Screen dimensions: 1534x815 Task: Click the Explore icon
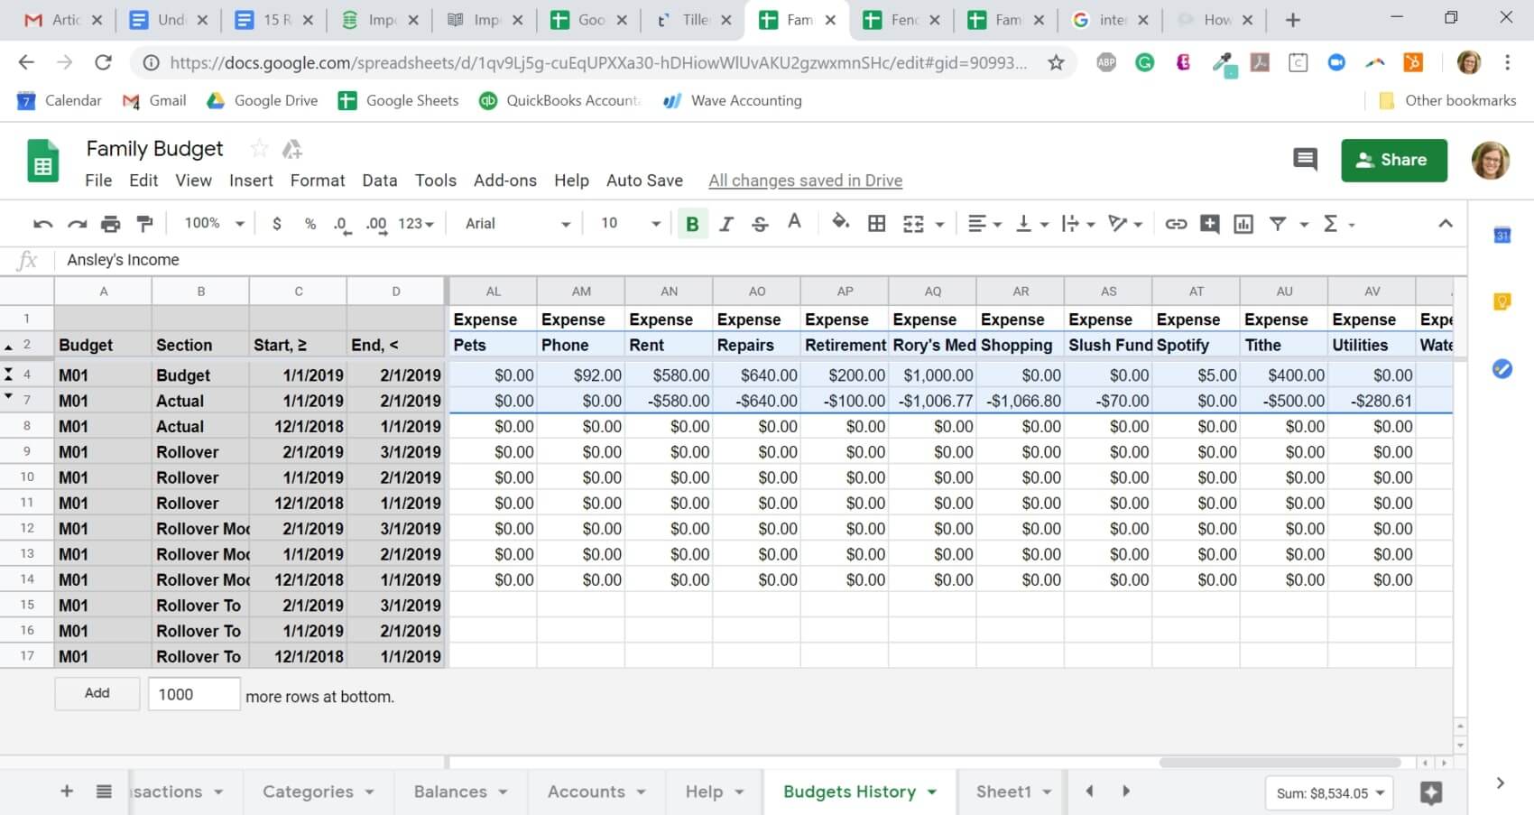point(1430,793)
